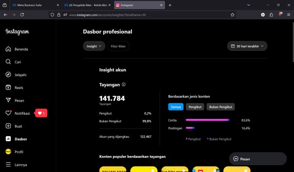Click the shield tracking protection icon
The width and height of the screenshot is (294, 172).
(x=52, y=15)
